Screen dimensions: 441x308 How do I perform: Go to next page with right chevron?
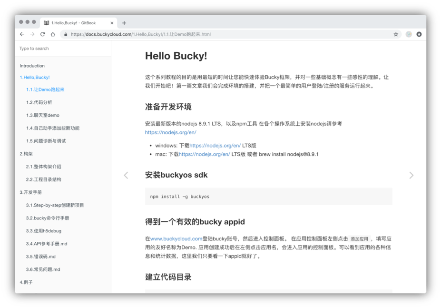[411, 175]
